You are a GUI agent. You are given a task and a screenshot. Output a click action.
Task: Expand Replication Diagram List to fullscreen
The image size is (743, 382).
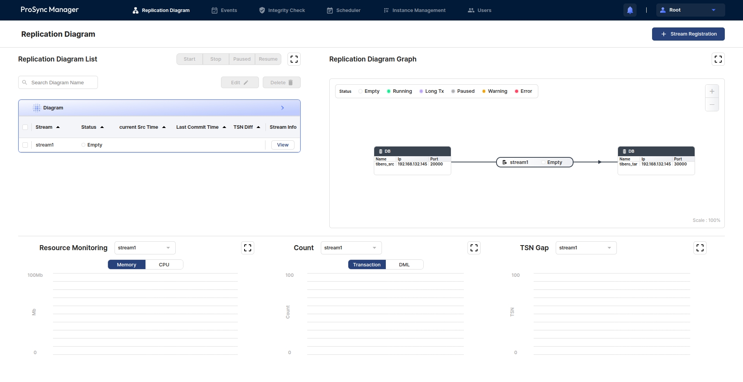point(294,59)
